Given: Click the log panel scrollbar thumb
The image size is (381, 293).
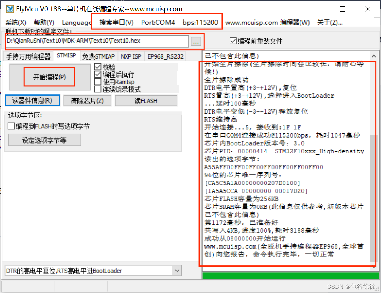Looking at the screenshot, I should coord(373,198).
